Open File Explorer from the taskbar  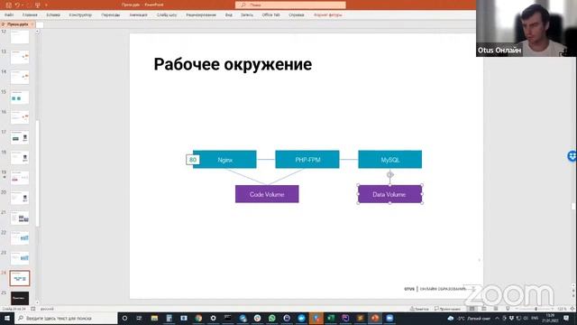154,319
